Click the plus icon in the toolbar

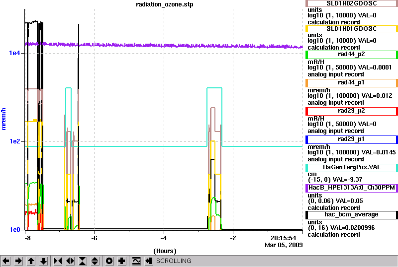tap(122, 261)
